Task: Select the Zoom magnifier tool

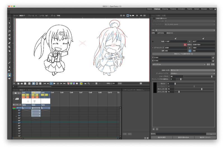Action: [x=10, y=71]
